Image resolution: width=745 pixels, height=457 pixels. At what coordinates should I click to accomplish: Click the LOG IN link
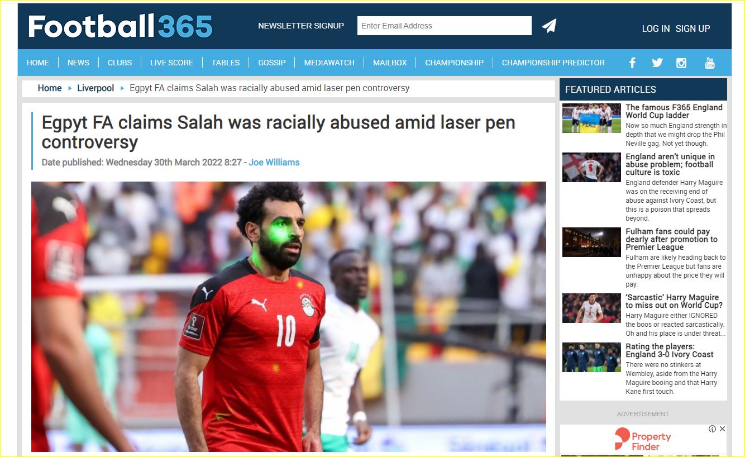pyautogui.click(x=656, y=28)
